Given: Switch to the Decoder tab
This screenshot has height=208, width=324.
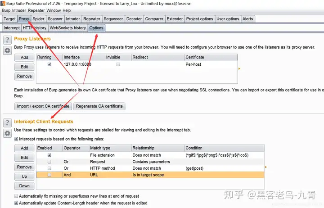Looking at the screenshot, I should [x=134, y=19].
